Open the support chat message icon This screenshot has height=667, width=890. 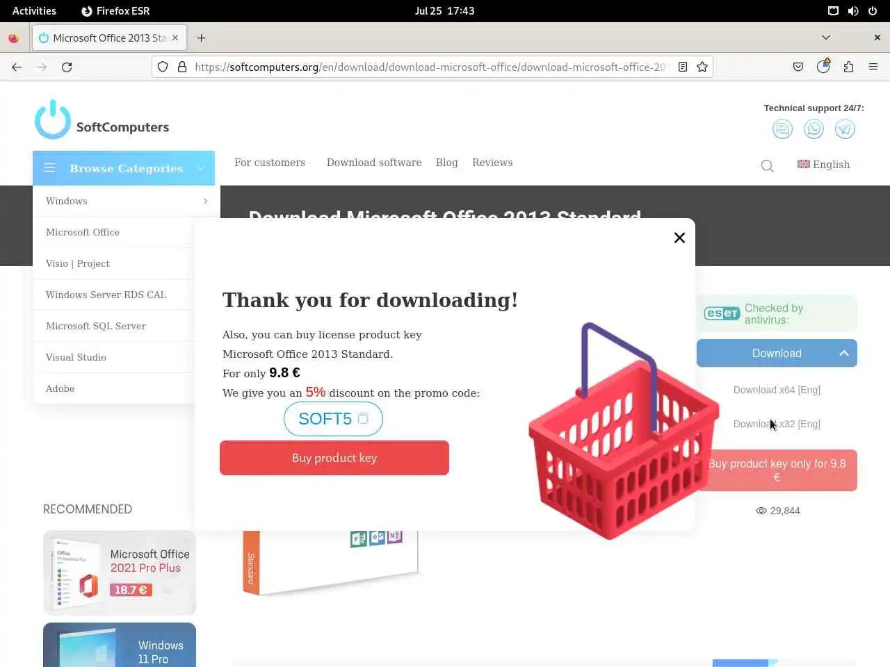tap(782, 129)
